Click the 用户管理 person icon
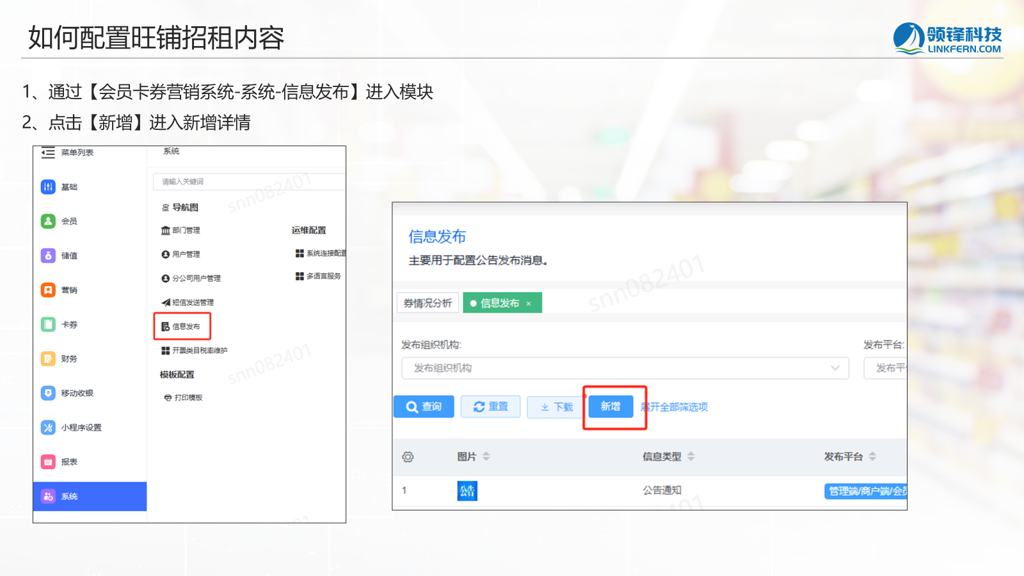This screenshot has width=1024, height=576. (166, 254)
